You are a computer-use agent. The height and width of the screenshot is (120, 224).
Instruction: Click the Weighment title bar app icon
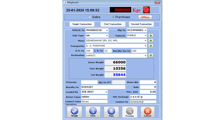[65, 2]
